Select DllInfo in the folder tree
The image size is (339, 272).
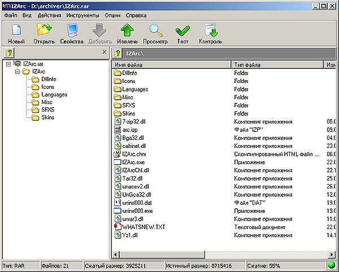[x=49, y=79]
